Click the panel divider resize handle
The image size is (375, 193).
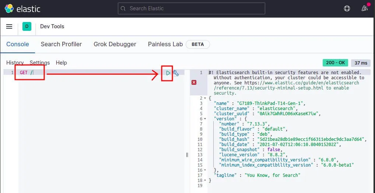click(x=187, y=155)
